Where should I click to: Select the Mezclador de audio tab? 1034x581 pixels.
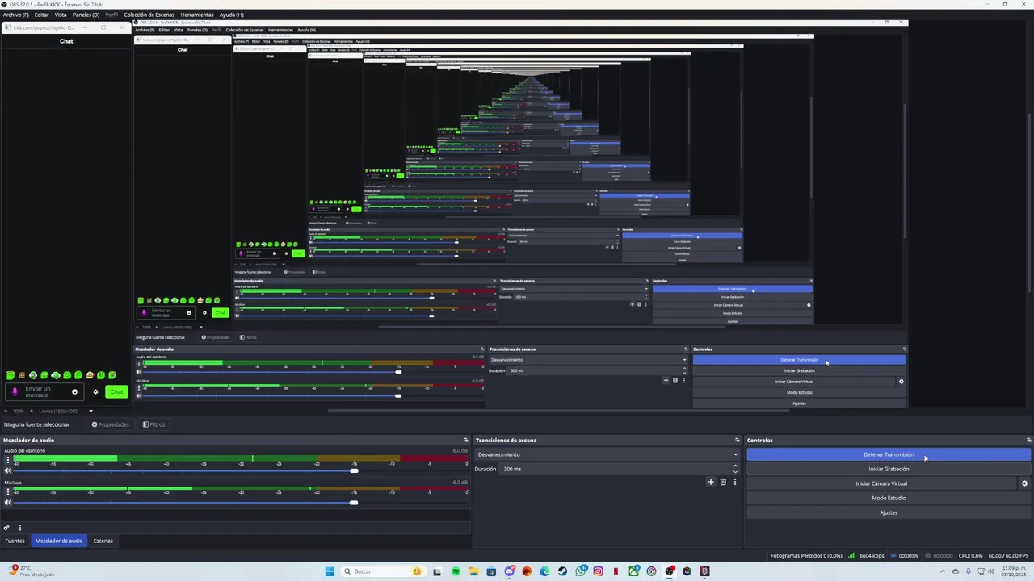[59, 541]
